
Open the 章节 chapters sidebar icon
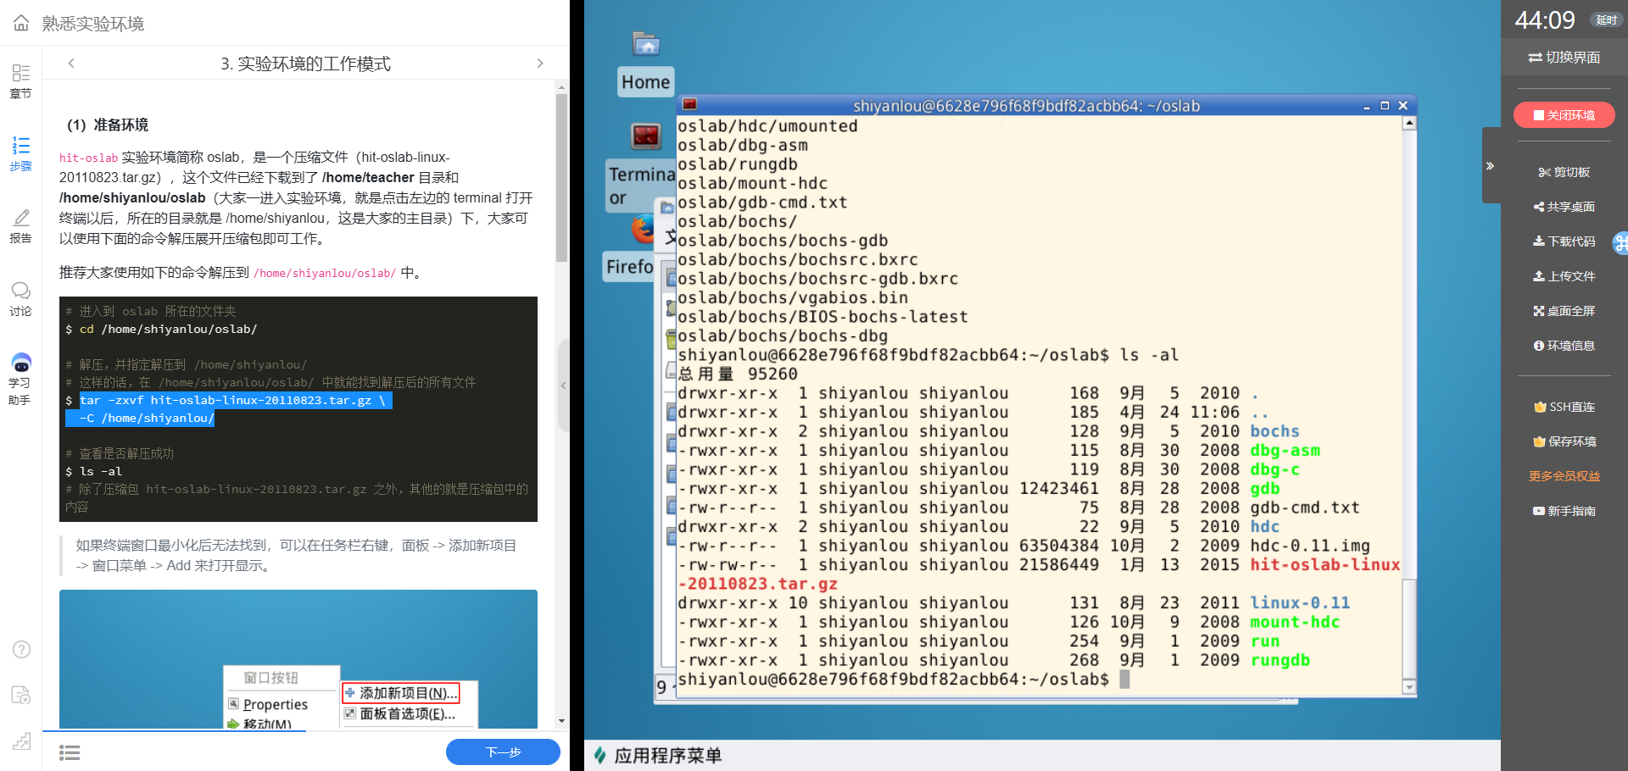[20, 80]
